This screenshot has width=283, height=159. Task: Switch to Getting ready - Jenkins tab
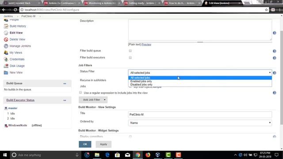141,3
